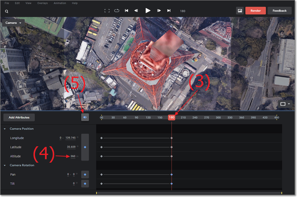Click the snapshot image icon beside Render
The width and height of the screenshot is (297, 197).
click(240, 10)
